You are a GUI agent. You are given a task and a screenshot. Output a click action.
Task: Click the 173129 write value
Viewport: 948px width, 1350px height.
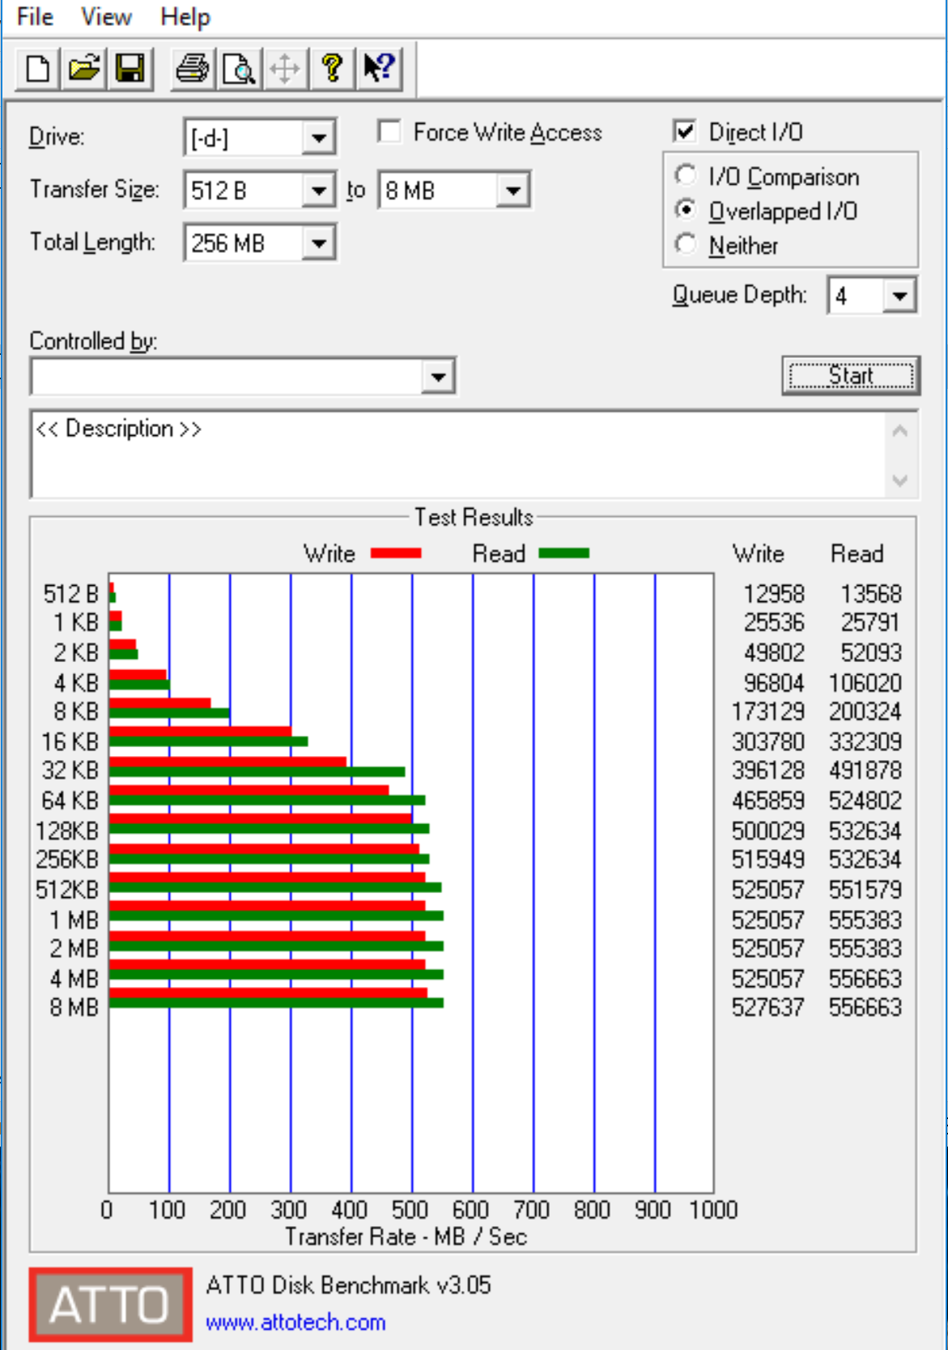point(768,711)
